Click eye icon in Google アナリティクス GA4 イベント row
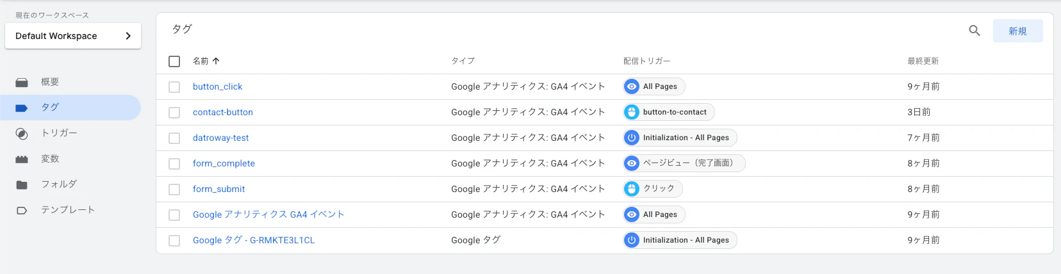This screenshot has height=274, width=1061. (632, 214)
